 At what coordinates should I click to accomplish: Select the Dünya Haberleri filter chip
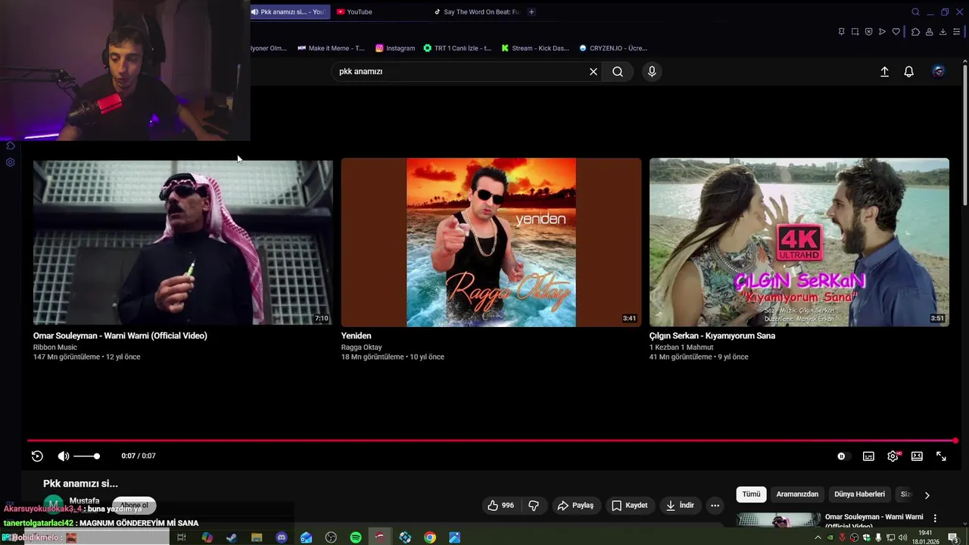click(x=859, y=494)
